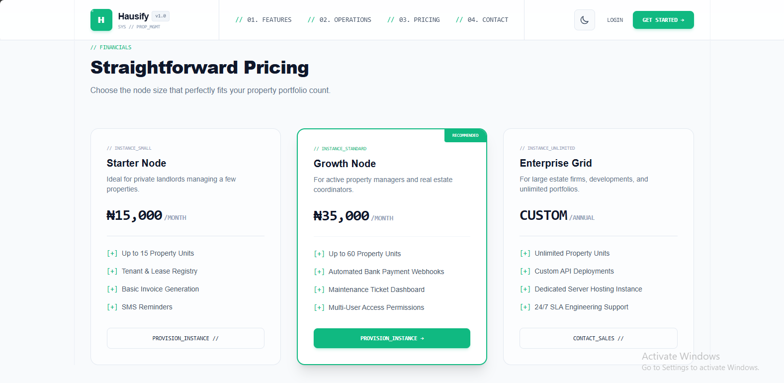
Task: Select the 03. Pricing nav link
Action: tap(414, 20)
